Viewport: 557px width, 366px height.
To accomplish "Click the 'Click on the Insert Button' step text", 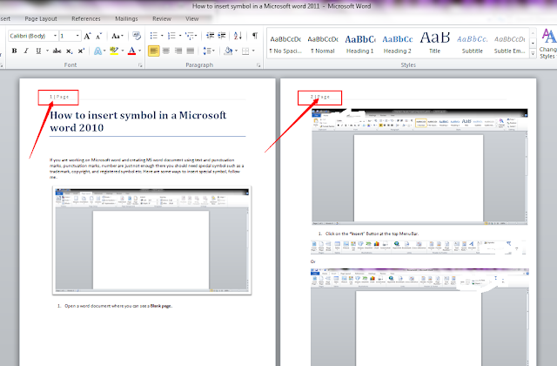I will [x=372, y=234].
